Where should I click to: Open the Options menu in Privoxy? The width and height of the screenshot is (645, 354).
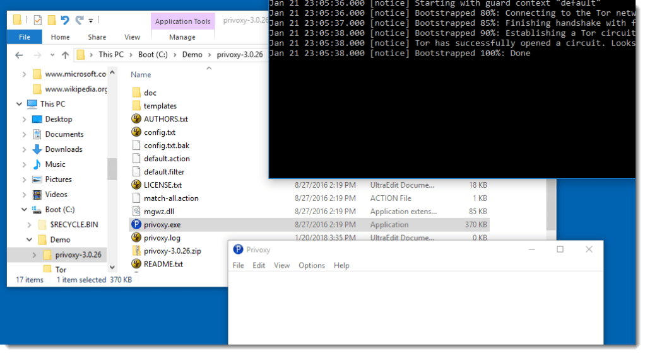312,266
